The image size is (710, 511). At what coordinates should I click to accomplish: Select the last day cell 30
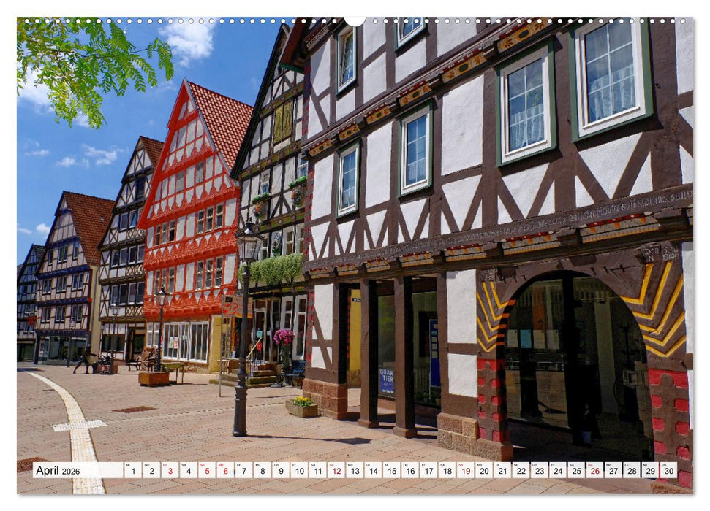(671, 472)
